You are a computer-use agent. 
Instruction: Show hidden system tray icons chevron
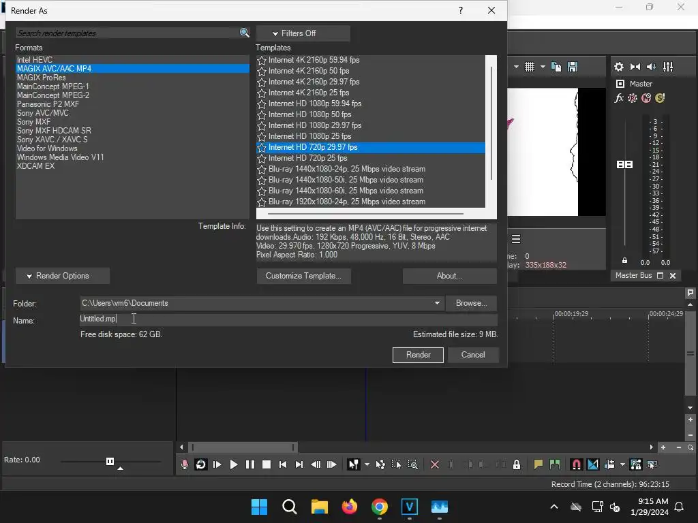pos(553,507)
